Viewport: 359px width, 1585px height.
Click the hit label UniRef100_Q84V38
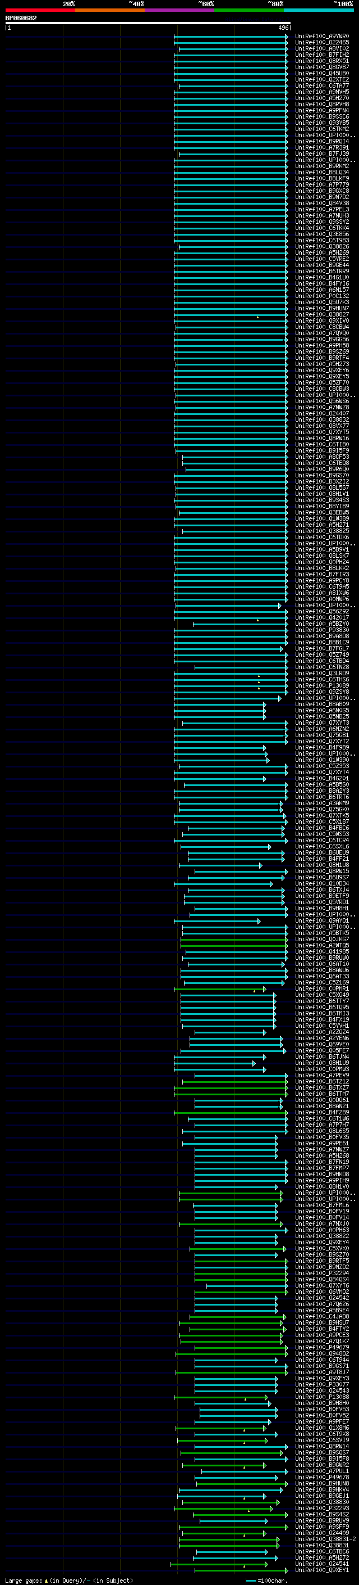(321, 203)
